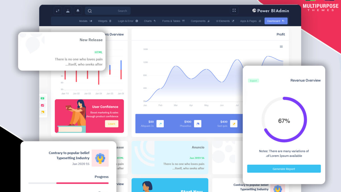341x192 pixels.
Task: Click the pink Progress bar
Action: tap(82, 183)
